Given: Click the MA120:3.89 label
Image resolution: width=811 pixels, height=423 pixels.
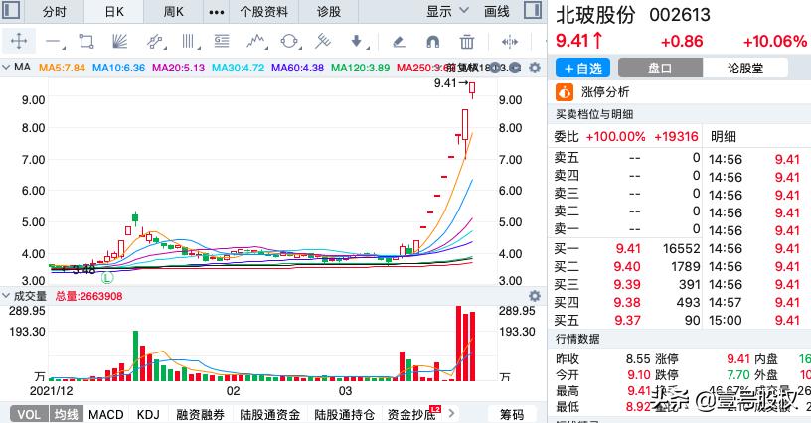Looking at the screenshot, I should (360, 68).
